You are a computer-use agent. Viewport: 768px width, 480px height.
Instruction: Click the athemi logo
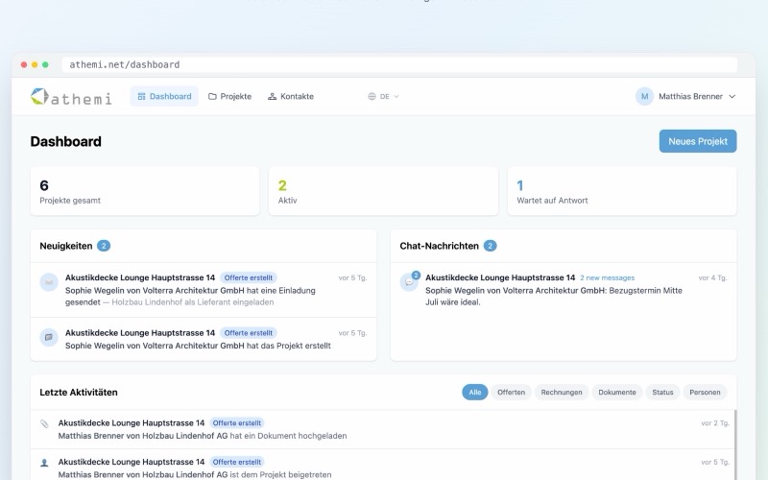pyautogui.click(x=71, y=97)
